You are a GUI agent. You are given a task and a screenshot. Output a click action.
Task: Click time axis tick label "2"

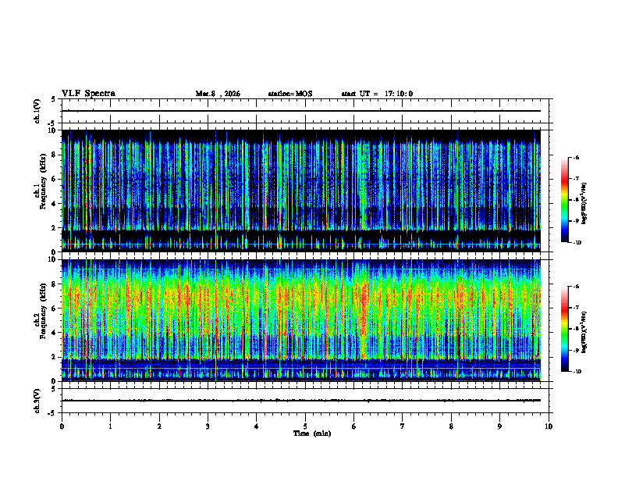coord(159,426)
